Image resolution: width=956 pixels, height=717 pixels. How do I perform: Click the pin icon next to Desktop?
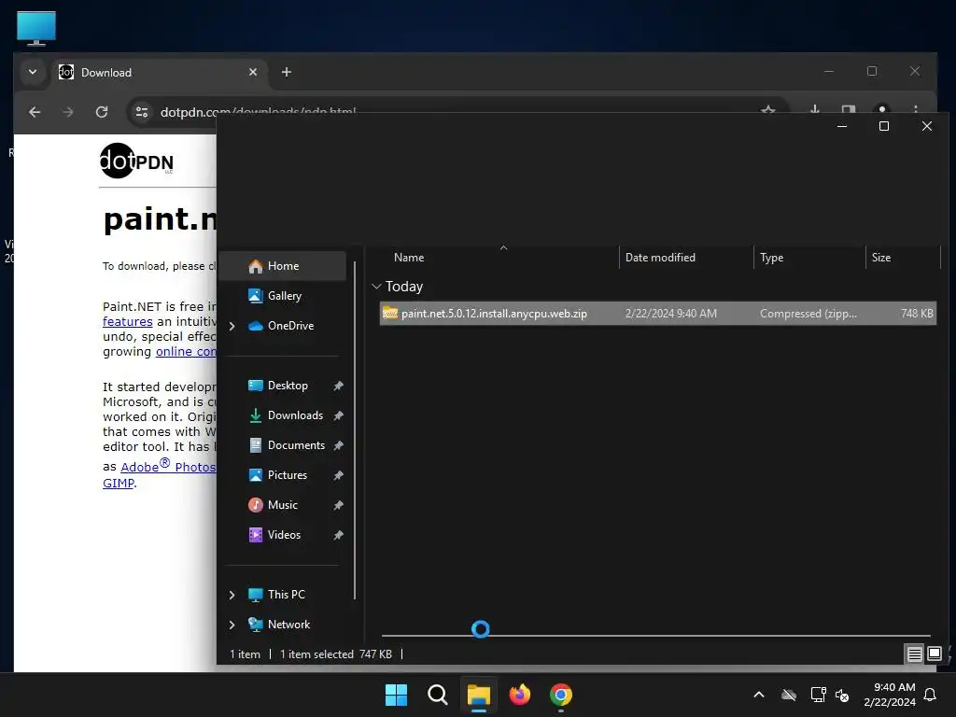(338, 386)
